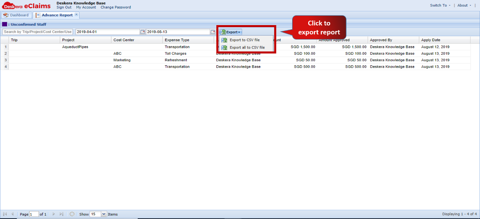Viewport: 480px width, 219px height.
Task: Go to the next page
Action: pyautogui.click(x=54, y=214)
